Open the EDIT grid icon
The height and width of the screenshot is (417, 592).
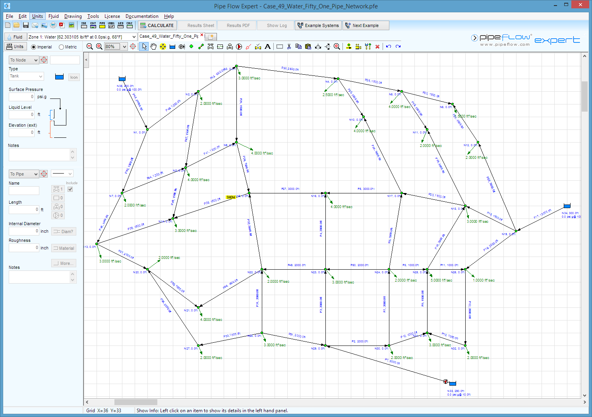coord(93,25)
